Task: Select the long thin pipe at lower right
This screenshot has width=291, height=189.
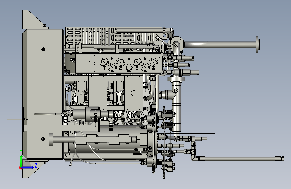Action: click(x=239, y=159)
